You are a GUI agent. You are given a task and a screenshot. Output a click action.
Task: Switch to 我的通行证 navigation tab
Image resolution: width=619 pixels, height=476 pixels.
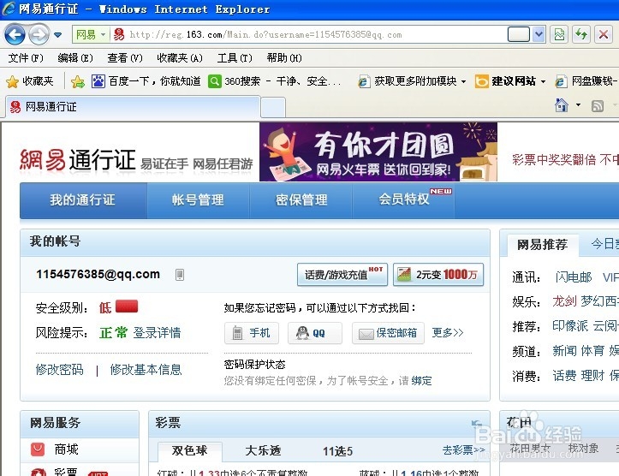click(83, 200)
